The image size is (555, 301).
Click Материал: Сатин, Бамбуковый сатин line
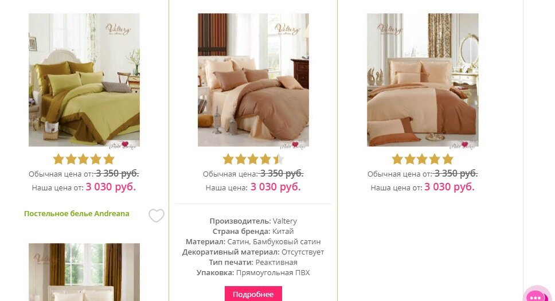[x=253, y=241]
